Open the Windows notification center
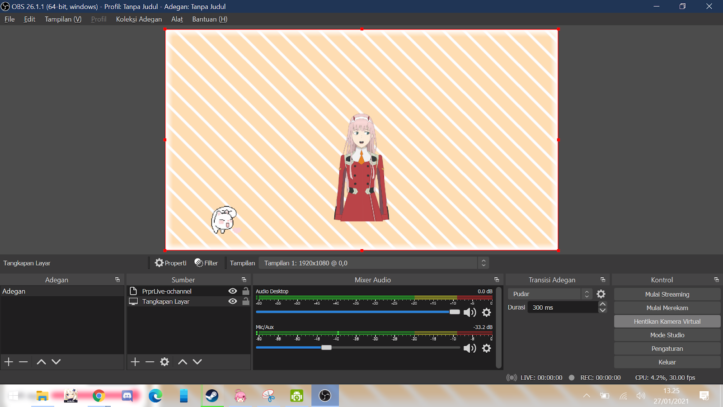 click(704, 396)
